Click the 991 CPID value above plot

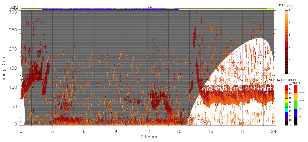(x=150, y=8)
